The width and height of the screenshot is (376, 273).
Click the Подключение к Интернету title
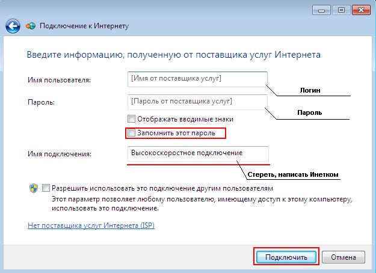coord(84,26)
